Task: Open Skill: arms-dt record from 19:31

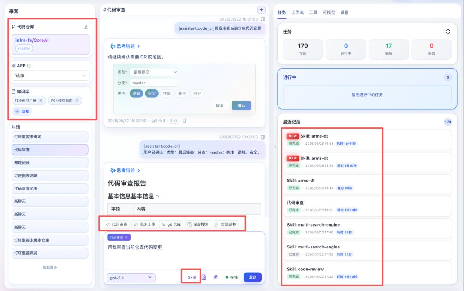Action: click(367, 140)
